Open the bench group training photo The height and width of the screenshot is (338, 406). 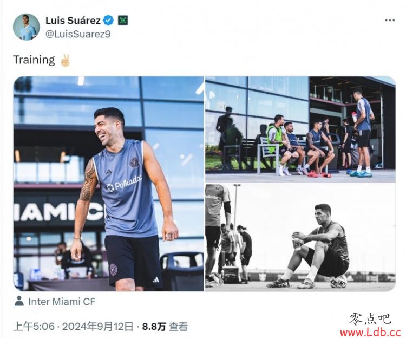coord(300,129)
